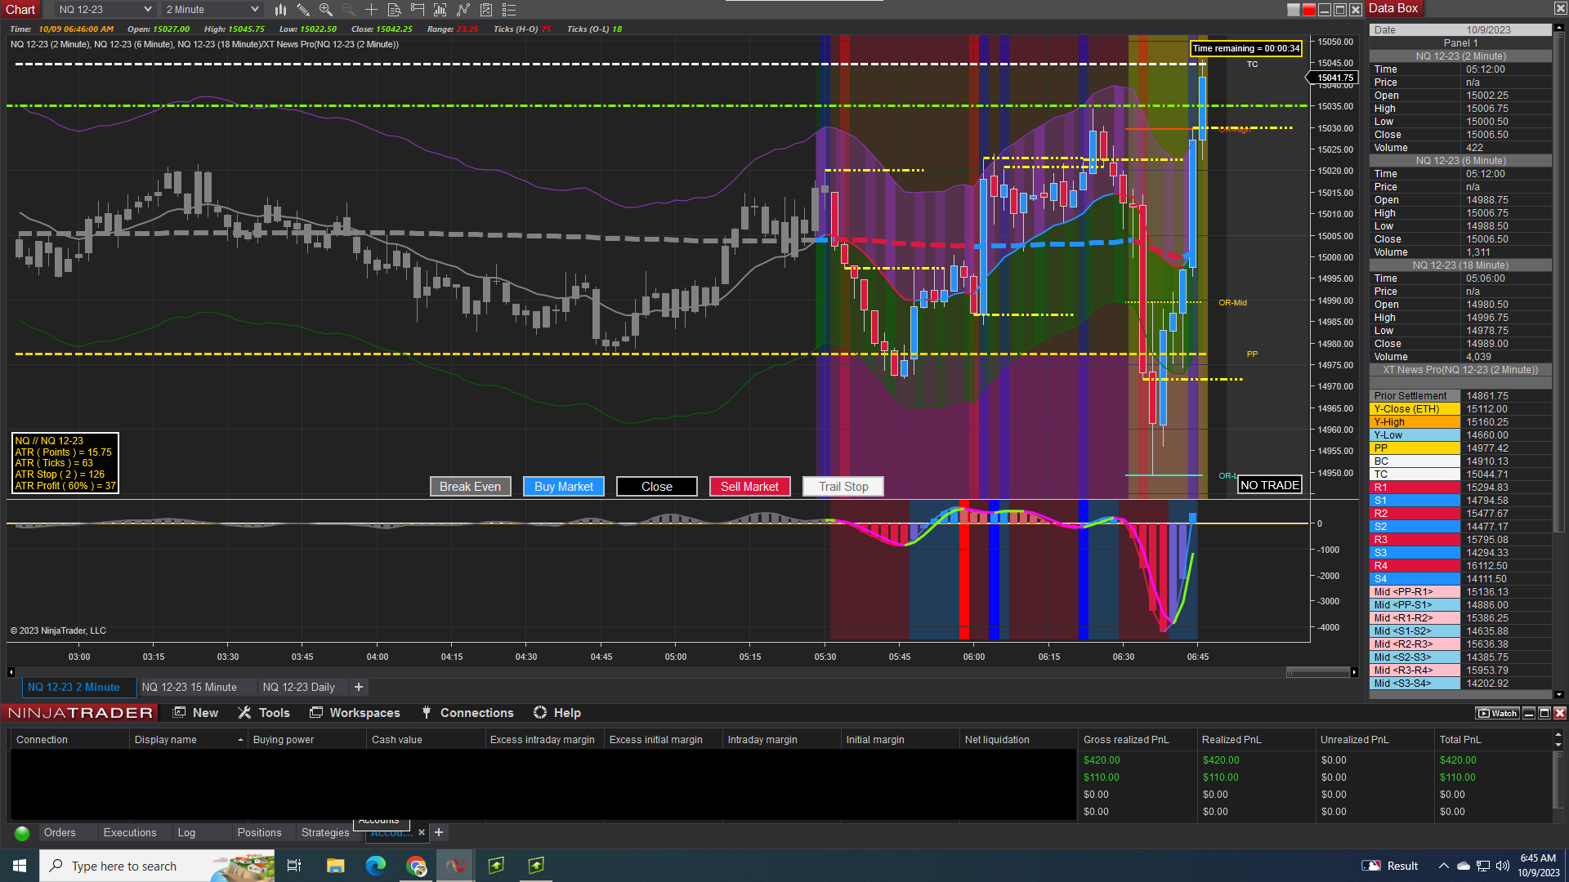This screenshot has width=1569, height=882.
Task: Click the green connection status indicator
Action: pos(22,833)
